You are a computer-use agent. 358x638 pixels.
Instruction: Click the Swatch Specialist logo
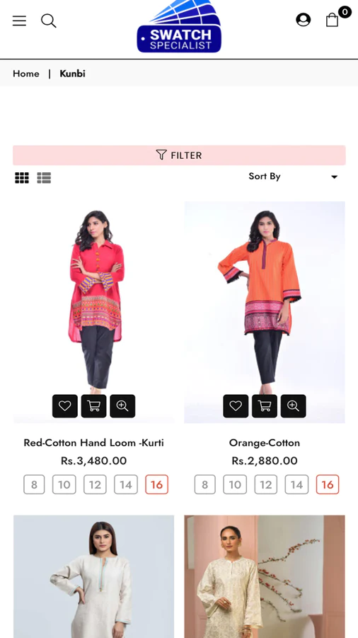coord(179,27)
